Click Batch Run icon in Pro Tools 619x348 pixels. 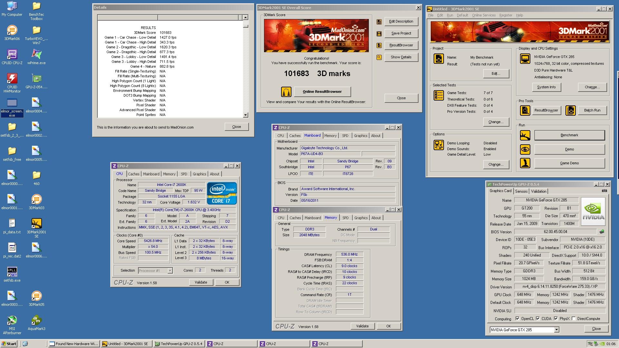click(x=571, y=111)
